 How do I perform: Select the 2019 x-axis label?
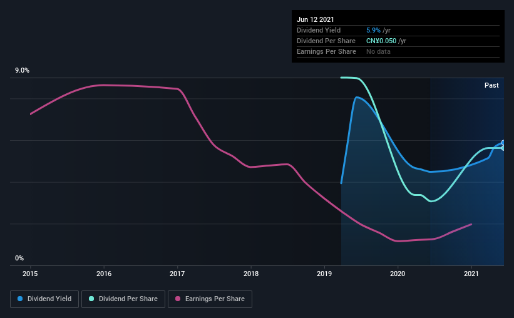tap(324, 274)
